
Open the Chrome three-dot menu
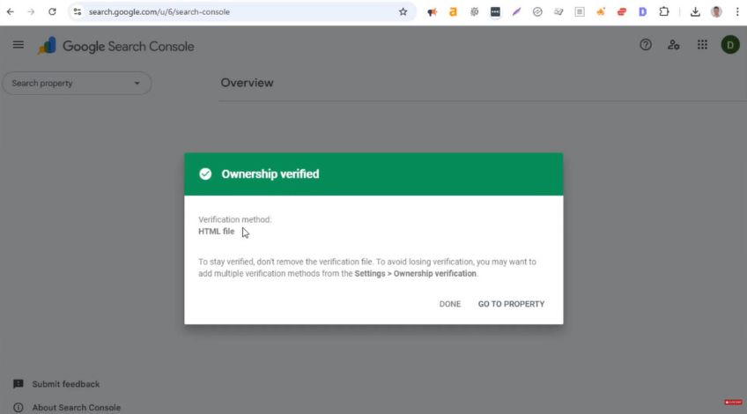click(x=737, y=12)
